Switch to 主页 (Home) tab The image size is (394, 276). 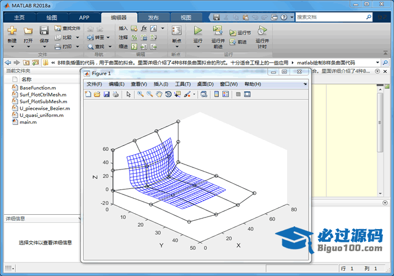(x=19, y=18)
